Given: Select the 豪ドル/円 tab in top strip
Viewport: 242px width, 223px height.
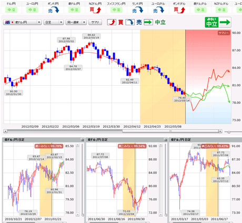Looking at the screenshot, I should click(74, 7).
